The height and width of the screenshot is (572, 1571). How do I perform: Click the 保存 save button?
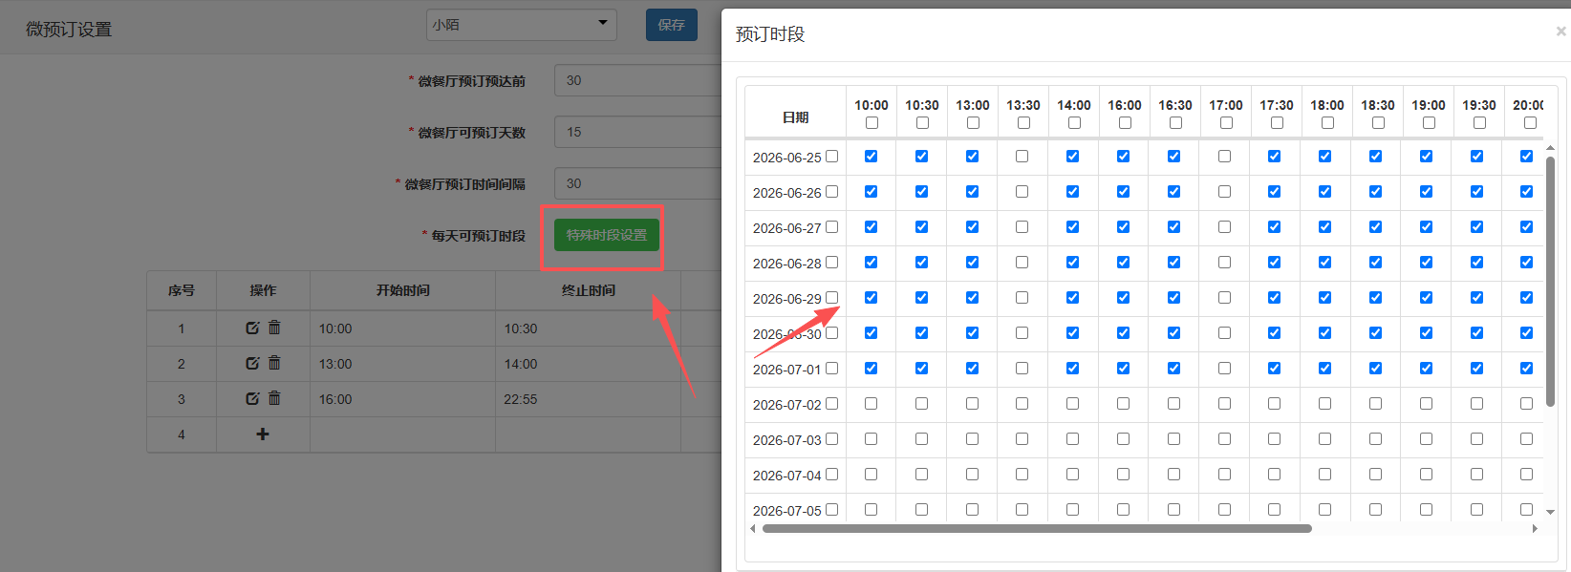(672, 25)
